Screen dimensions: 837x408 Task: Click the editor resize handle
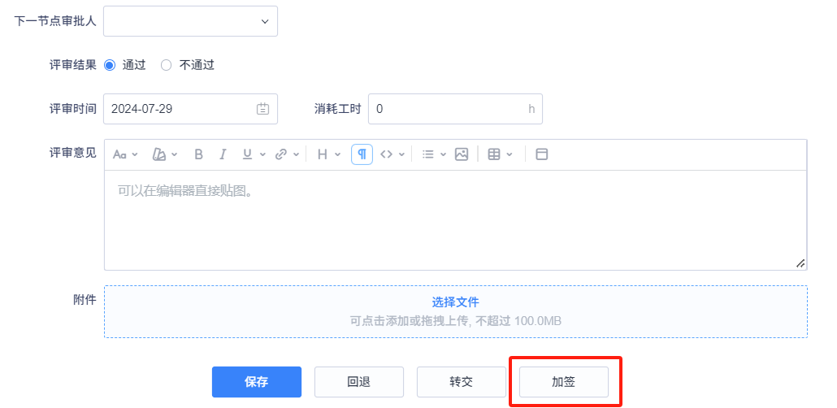coord(800,263)
